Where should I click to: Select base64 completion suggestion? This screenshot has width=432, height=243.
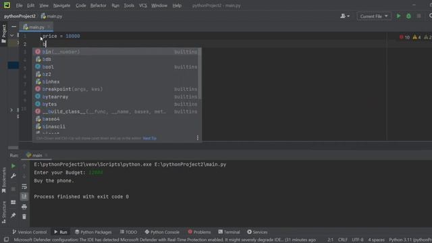click(x=115, y=119)
